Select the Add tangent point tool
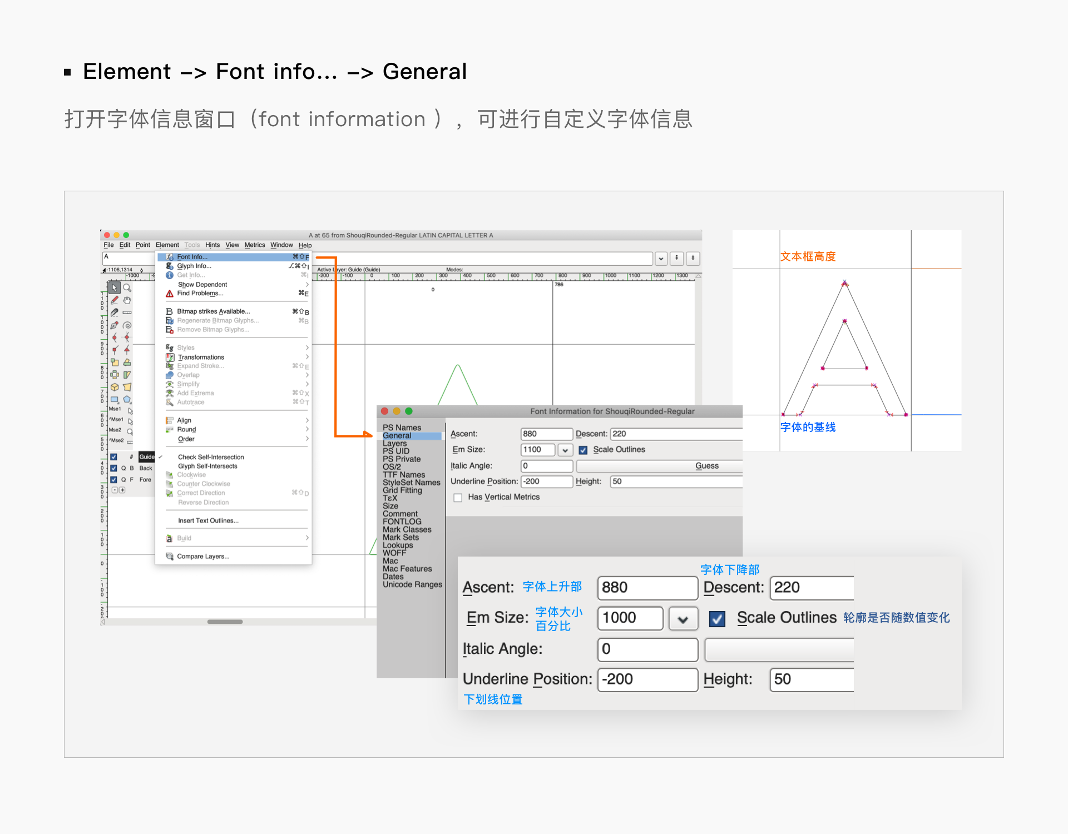This screenshot has height=834, width=1068. [x=127, y=350]
